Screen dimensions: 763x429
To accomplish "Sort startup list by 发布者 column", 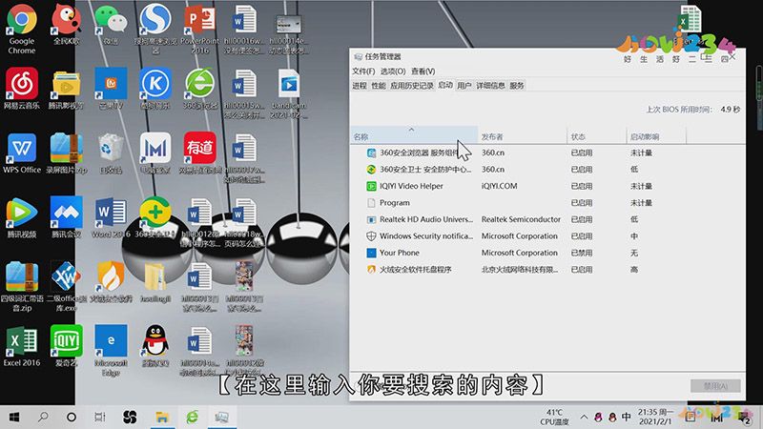I will click(x=522, y=136).
